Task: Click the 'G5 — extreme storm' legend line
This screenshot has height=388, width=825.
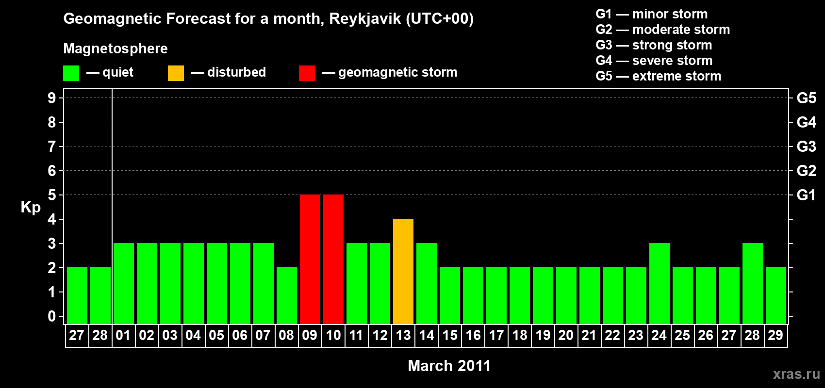Action: click(x=659, y=76)
